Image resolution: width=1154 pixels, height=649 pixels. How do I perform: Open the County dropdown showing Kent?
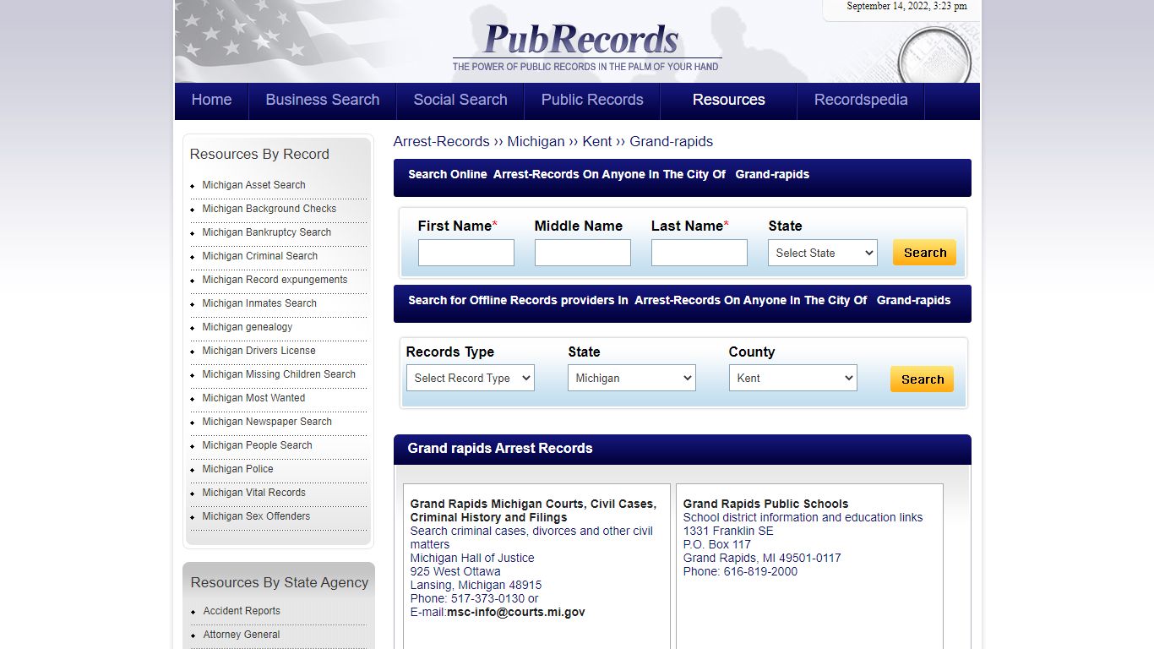point(793,378)
